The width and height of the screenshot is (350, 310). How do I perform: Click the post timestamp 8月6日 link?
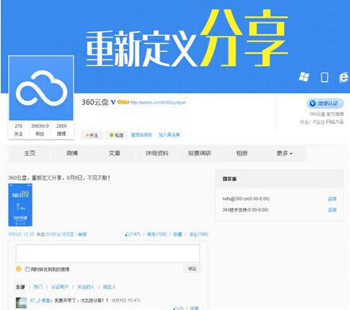click(x=21, y=234)
